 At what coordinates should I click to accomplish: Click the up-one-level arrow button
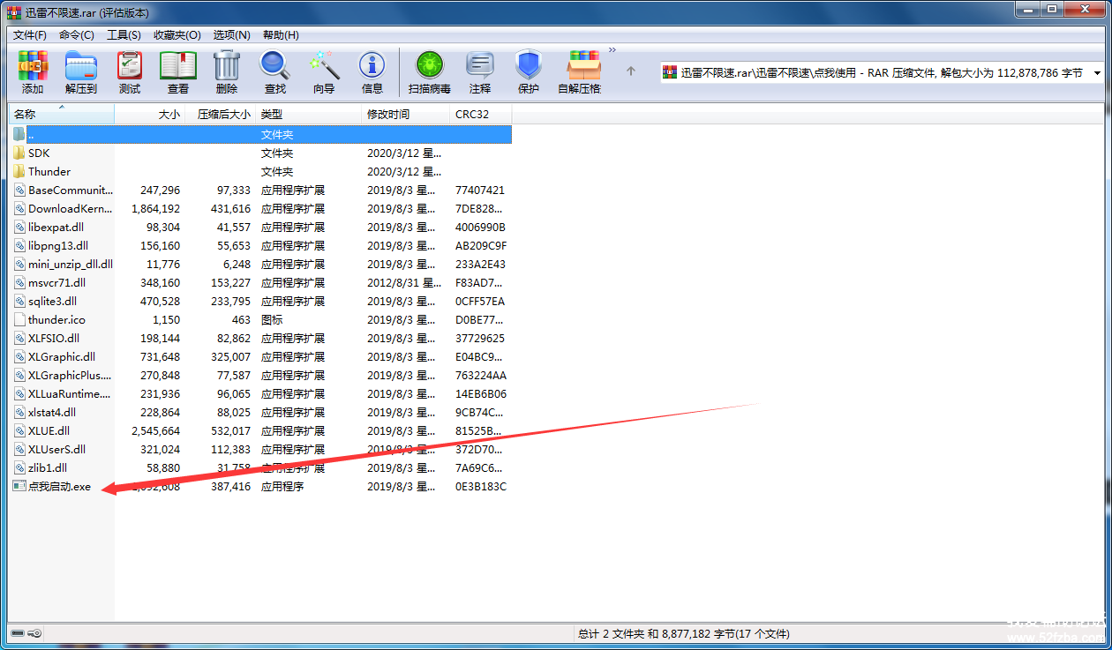coord(630,71)
